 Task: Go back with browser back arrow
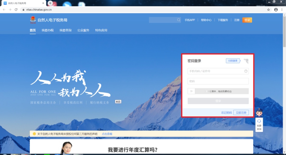pyautogui.click(x=4, y=10)
